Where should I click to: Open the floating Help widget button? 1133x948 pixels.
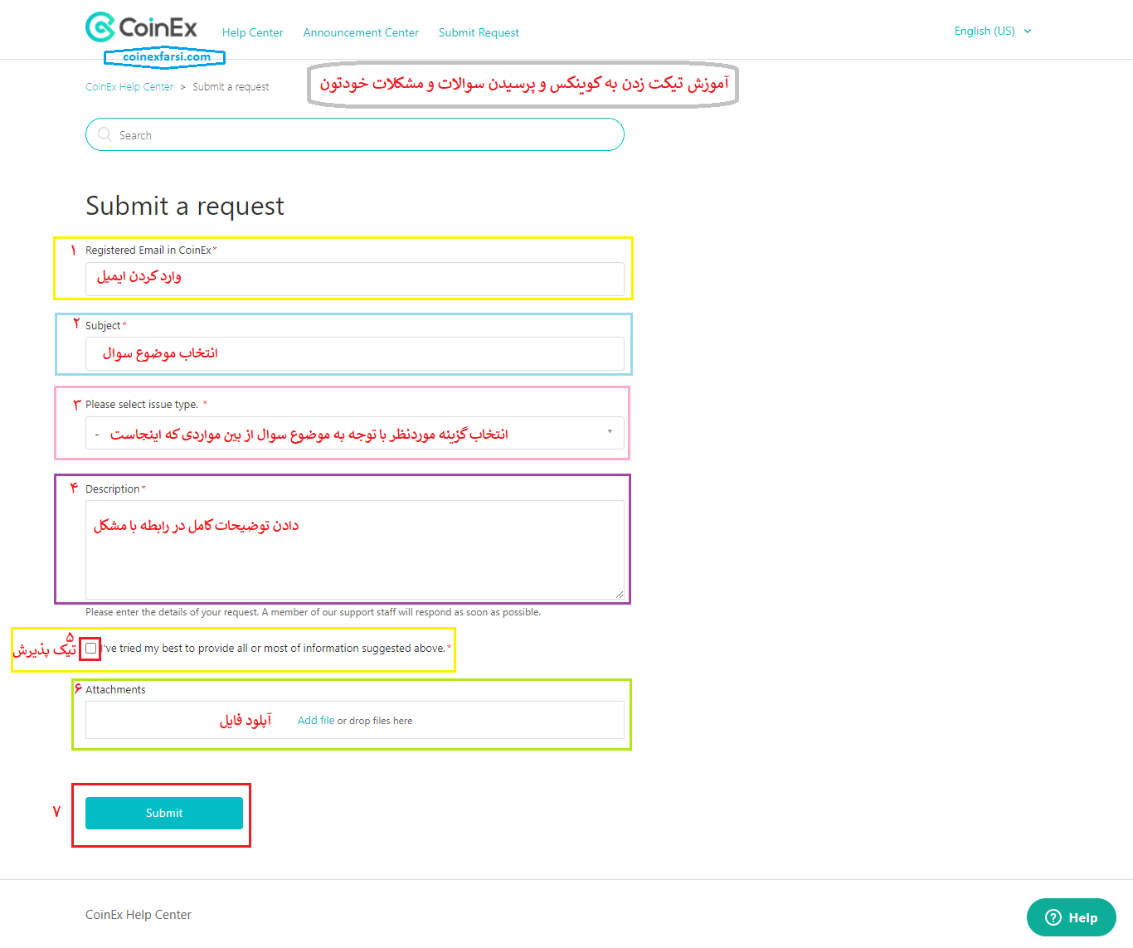[x=1071, y=917]
